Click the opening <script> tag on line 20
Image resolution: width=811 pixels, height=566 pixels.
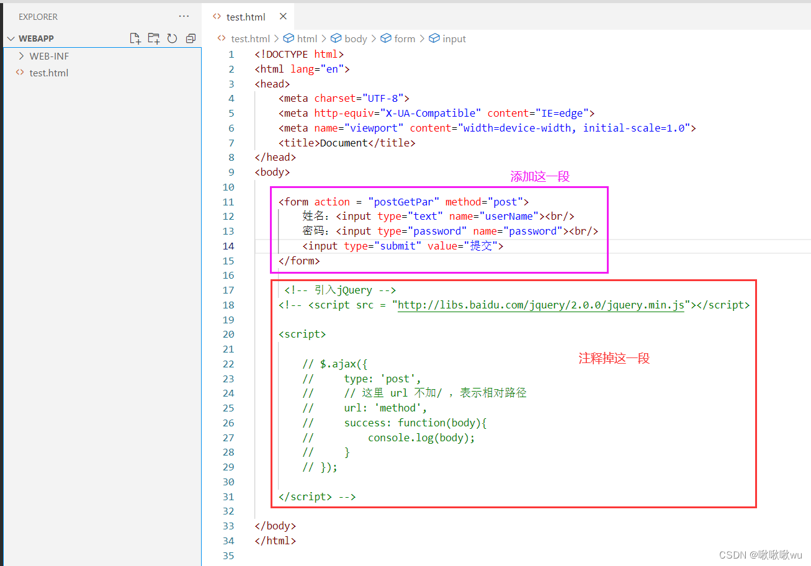(x=302, y=335)
